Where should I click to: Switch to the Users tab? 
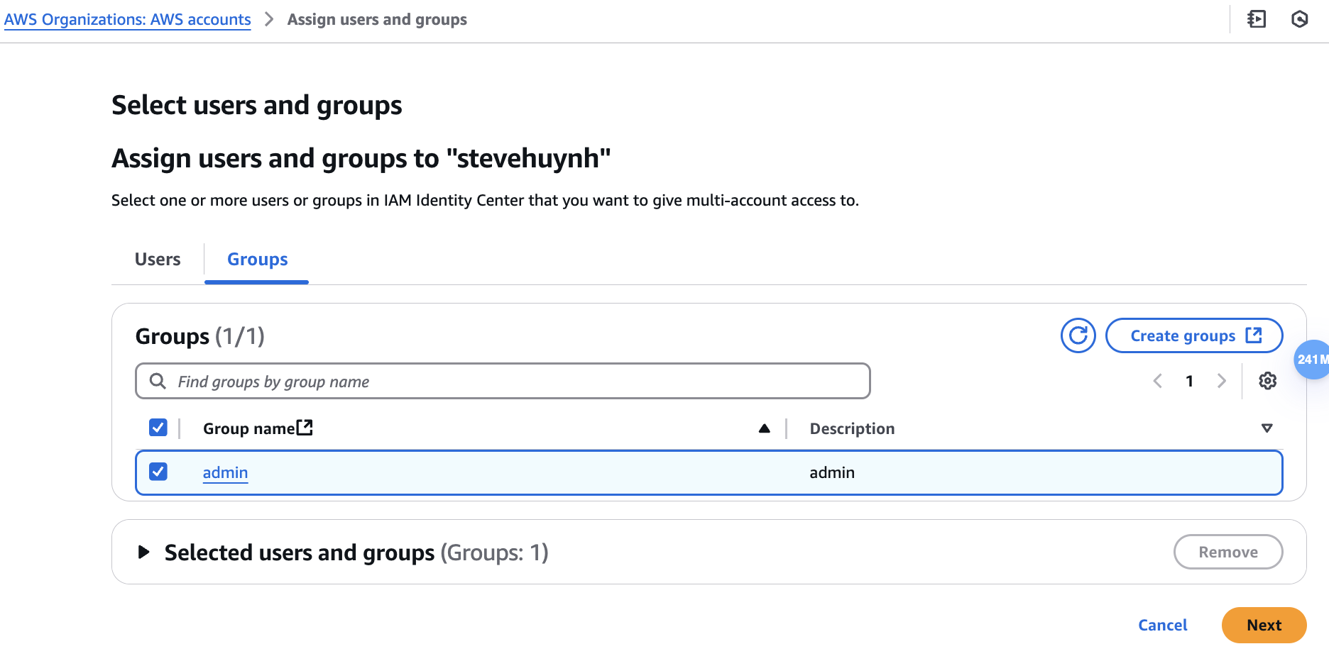pos(158,260)
